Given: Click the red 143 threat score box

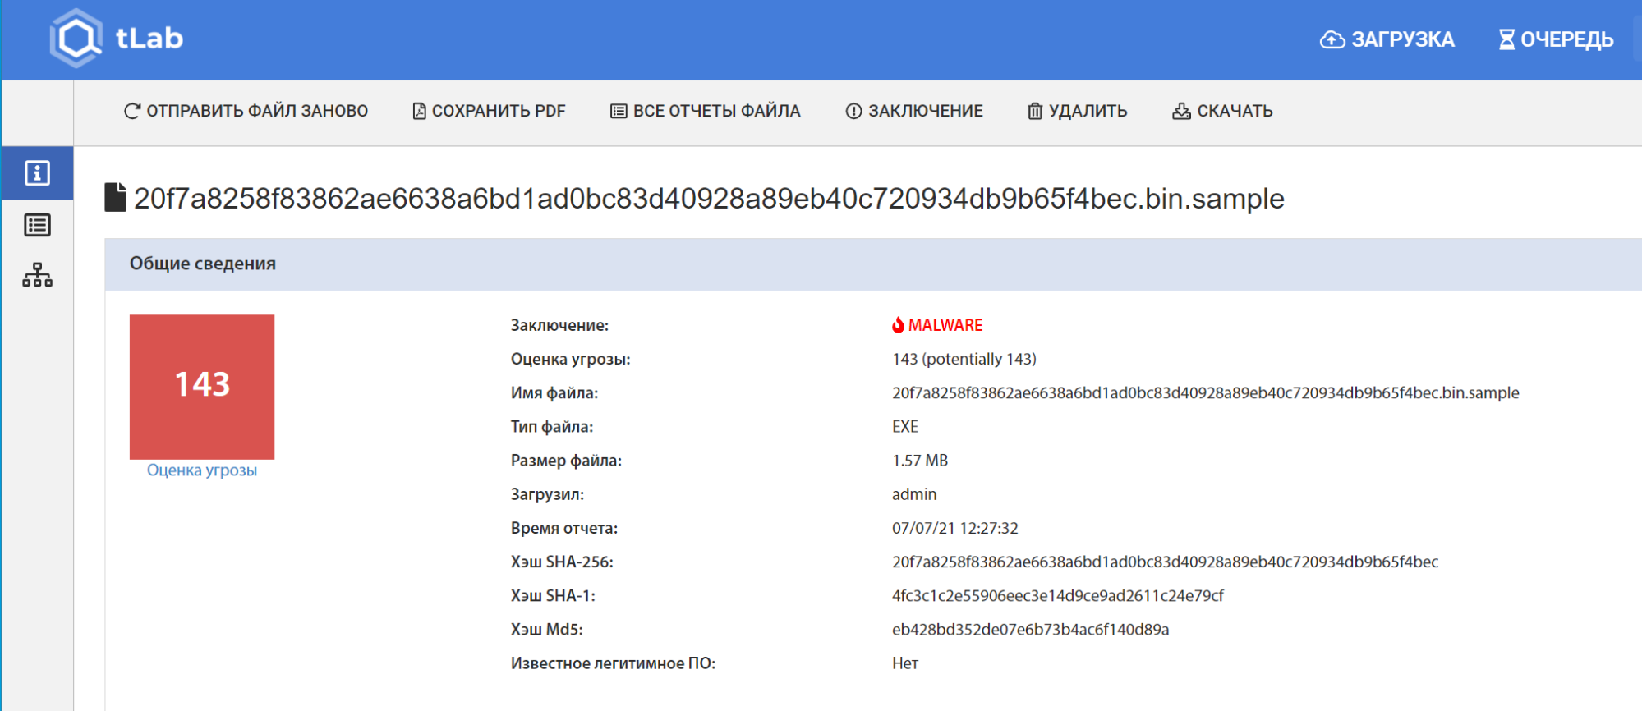Looking at the screenshot, I should pos(202,386).
